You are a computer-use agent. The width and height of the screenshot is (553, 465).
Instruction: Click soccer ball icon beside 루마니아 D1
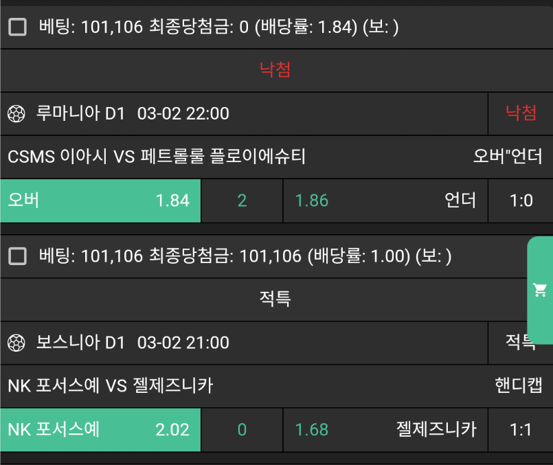click(16, 113)
